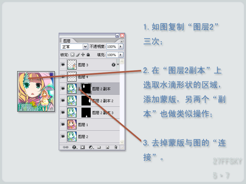Viewport: 246px width, 184px height.
Task: Open the 正常 blend mode dropdown
Action: point(74,47)
